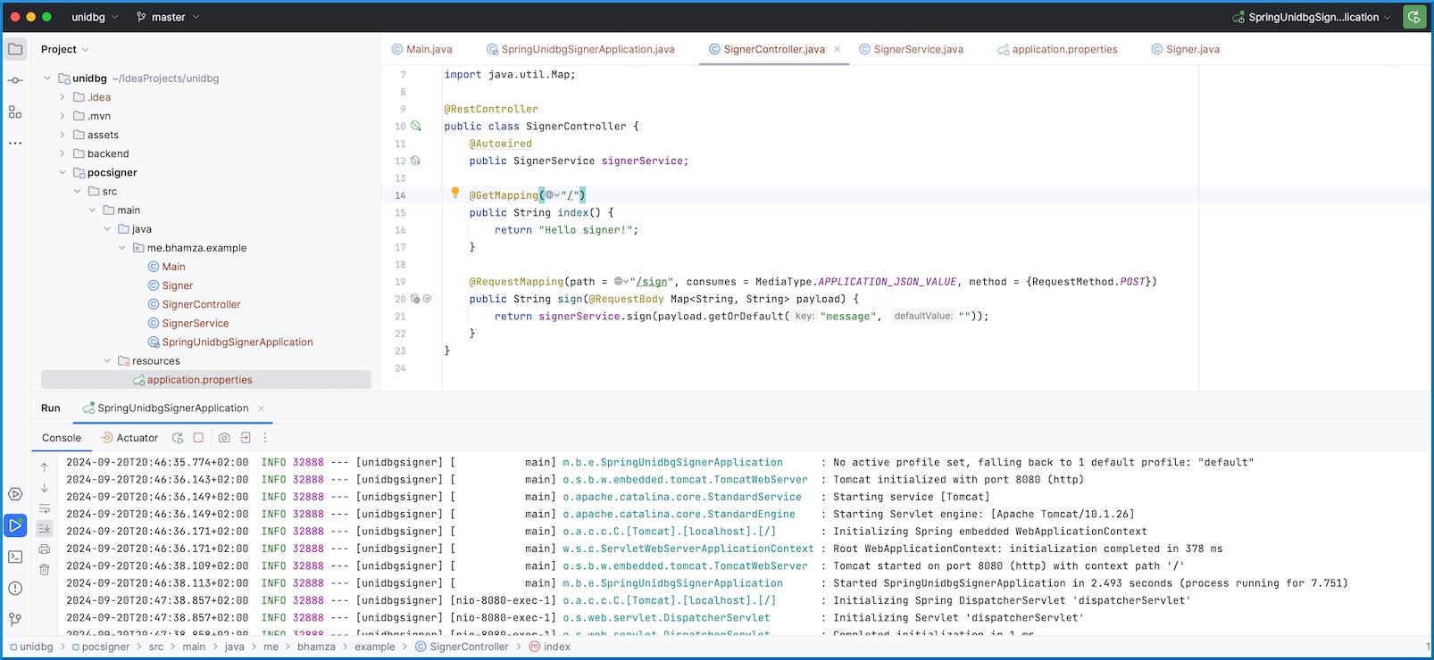Select the Console tab

click(x=62, y=438)
